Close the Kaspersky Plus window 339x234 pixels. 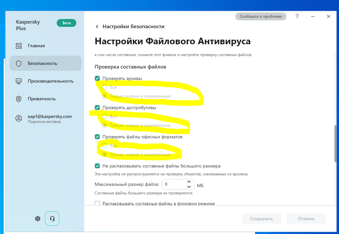coord(329,16)
